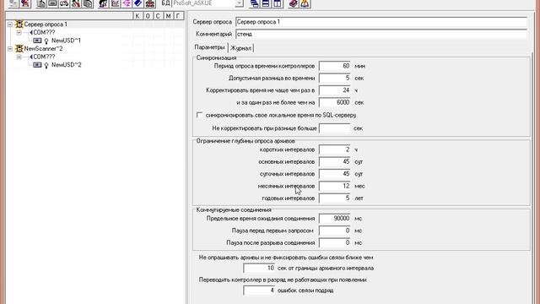The image size is (540, 304).
Task: Click the server icon beside NewScanner~2
Action: click(x=19, y=49)
